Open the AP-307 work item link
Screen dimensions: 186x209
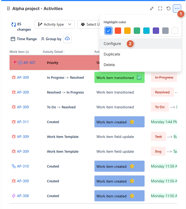coord(29,63)
